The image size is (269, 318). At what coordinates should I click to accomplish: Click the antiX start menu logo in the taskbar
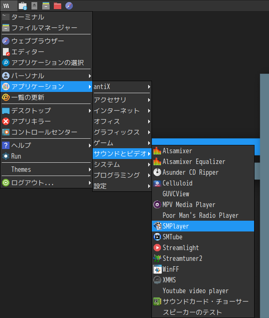tap(6, 6)
